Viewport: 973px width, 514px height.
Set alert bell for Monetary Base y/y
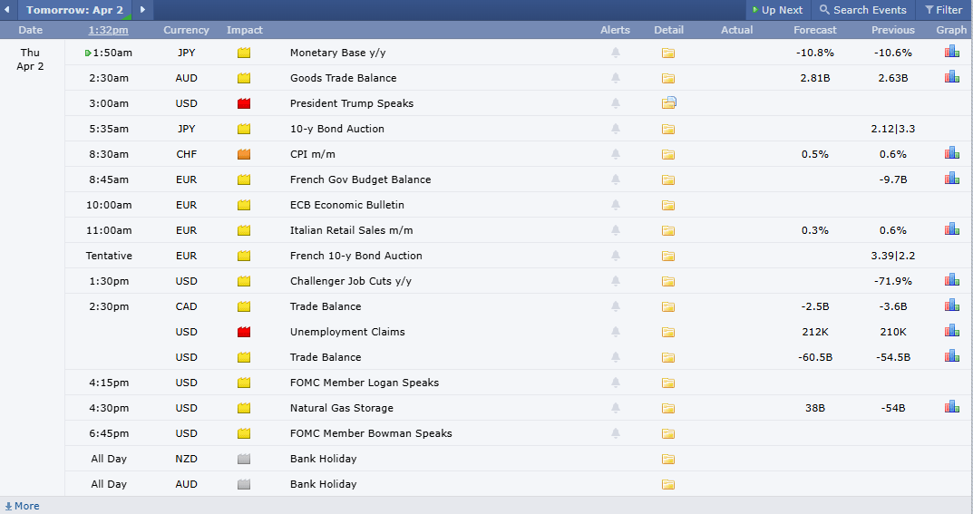coord(616,53)
